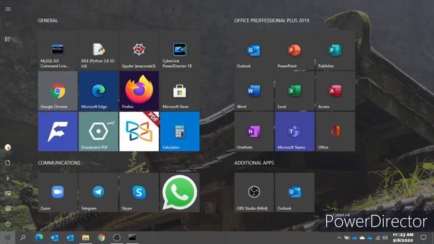Click the white OneDrive cloud tray icon

click(362, 238)
